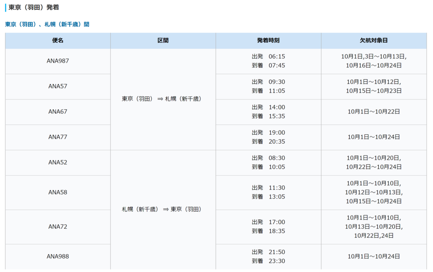This screenshot has height=272, width=433.
Task: Click the 14:00 departure time
Action: pos(277,107)
